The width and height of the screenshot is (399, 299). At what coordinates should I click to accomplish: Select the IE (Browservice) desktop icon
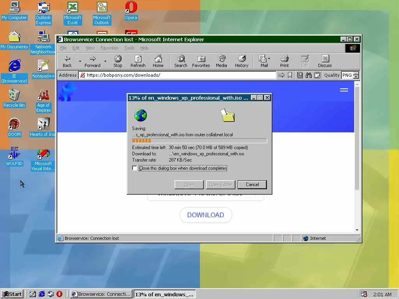pos(14,71)
